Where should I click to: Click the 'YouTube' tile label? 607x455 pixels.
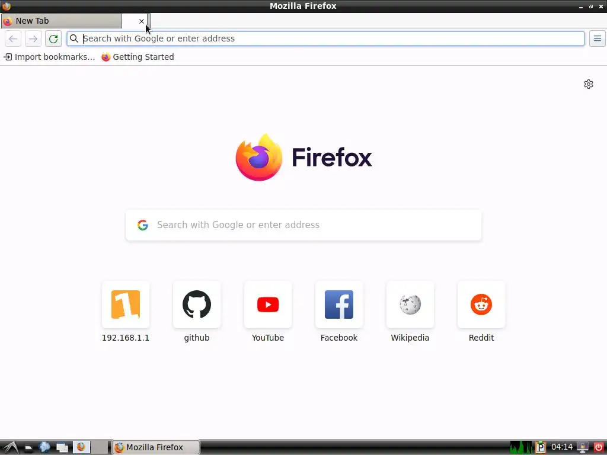(268, 338)
